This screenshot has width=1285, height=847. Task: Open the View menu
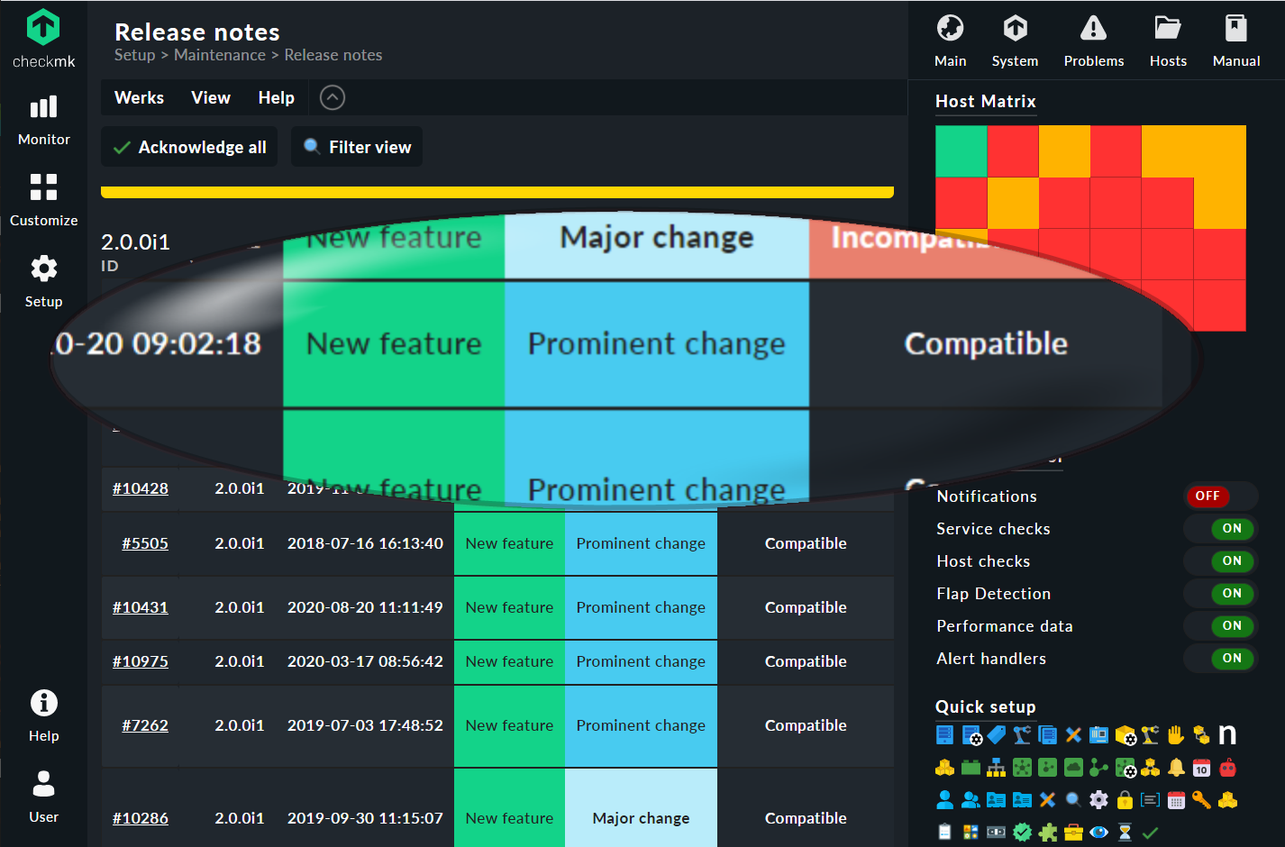(210, 97)
